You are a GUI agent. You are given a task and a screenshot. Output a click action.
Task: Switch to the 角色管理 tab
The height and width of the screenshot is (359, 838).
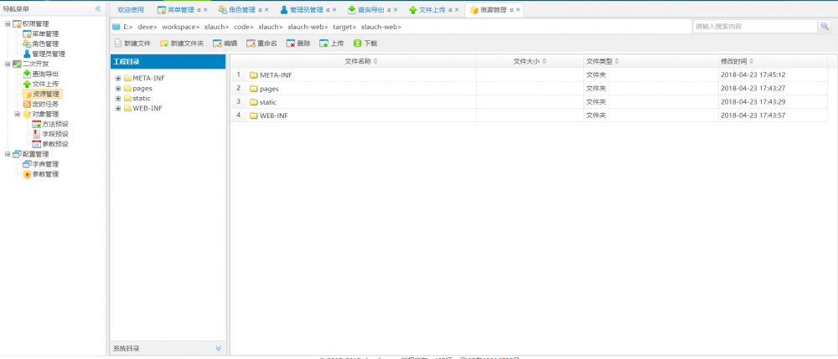click(x=242, y=9)
